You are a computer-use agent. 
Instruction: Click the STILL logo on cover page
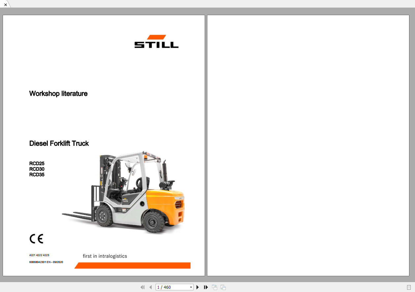pyautogui.click(x=157, y=41)
